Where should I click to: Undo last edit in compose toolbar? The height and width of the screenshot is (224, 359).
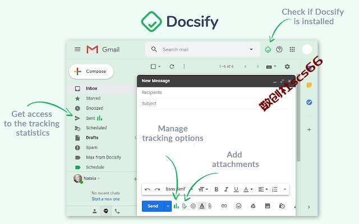[147, 189]
